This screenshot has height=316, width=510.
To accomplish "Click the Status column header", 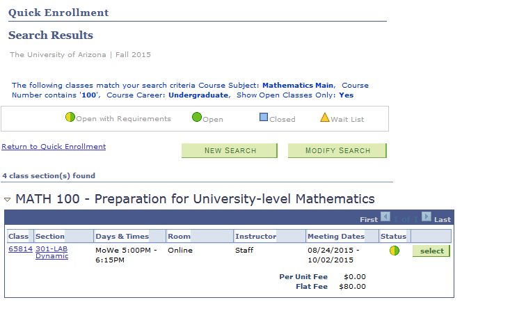I will click(x=393, y=237).
